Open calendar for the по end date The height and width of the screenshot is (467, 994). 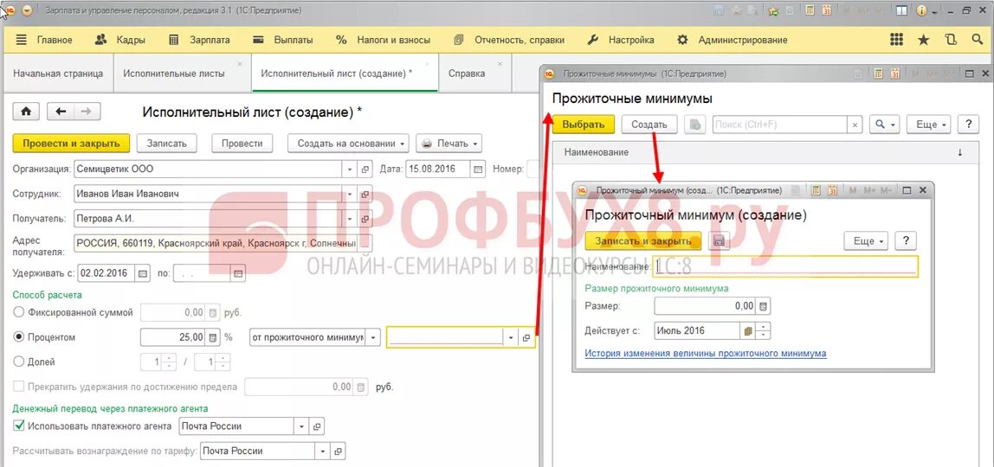(238, 274)
